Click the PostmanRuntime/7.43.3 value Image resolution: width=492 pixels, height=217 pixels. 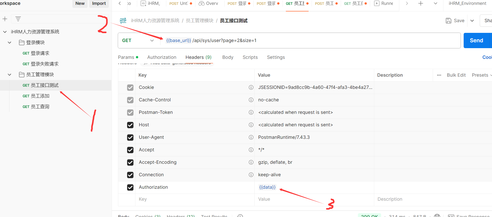click(x=284, y=137)
